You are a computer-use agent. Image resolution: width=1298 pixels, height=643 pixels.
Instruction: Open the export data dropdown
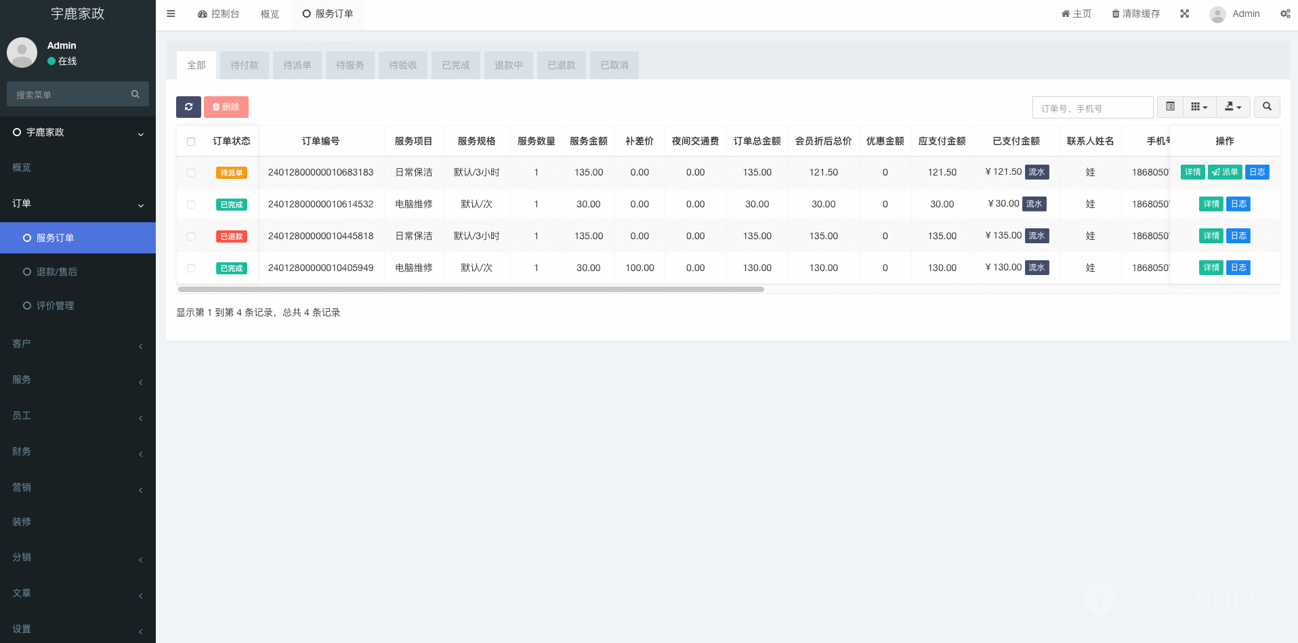[x=1233, y=107]
